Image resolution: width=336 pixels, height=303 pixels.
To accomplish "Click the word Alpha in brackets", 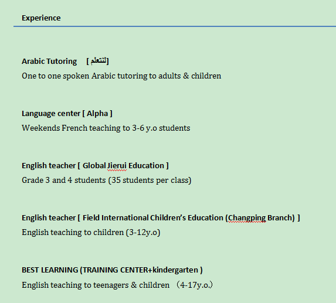I will pos(97,114).
